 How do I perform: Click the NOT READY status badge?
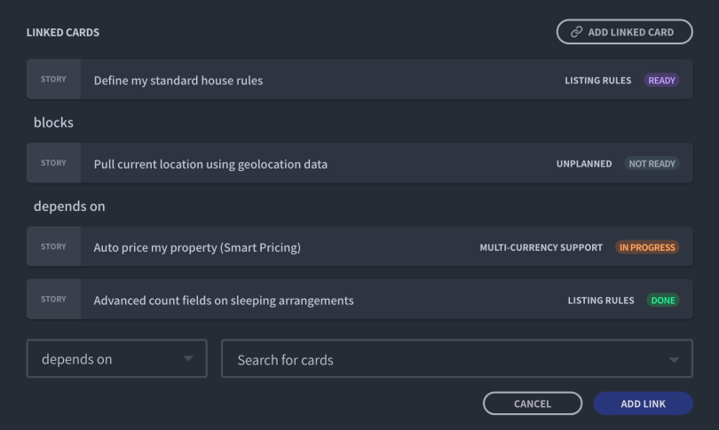[652, 164]
